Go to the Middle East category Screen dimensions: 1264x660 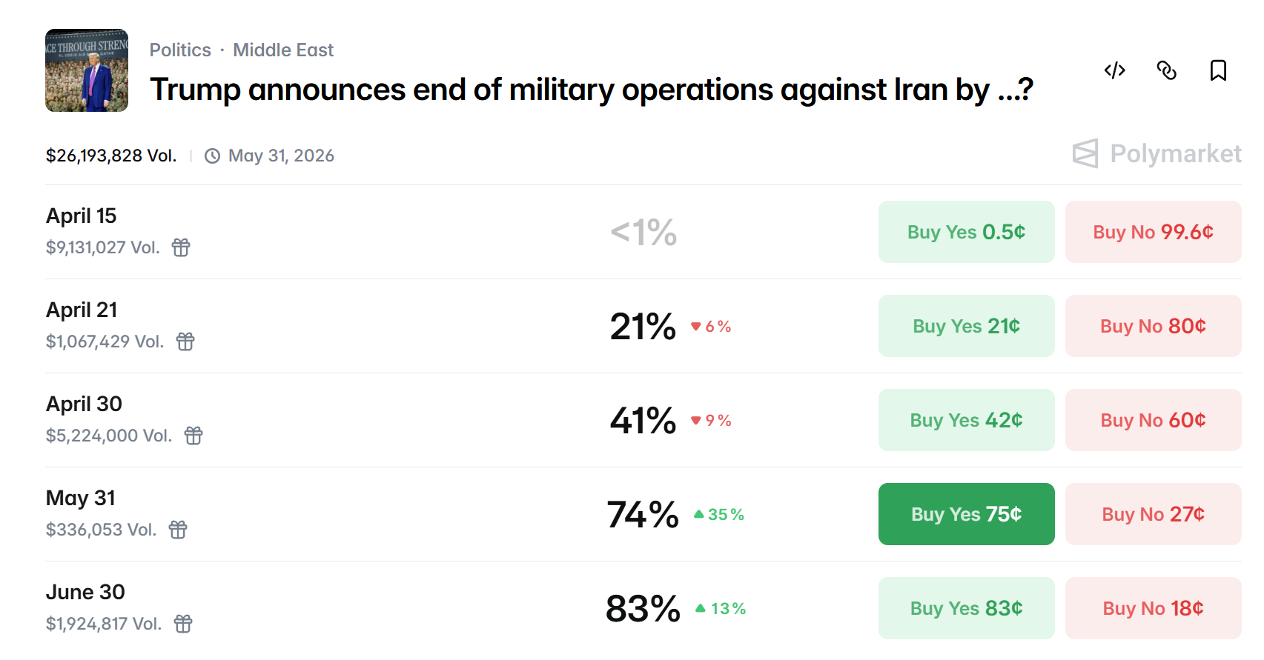(x=283, y=50)
